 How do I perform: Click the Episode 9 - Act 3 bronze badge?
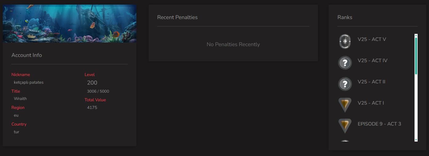(x=345, y=126)
